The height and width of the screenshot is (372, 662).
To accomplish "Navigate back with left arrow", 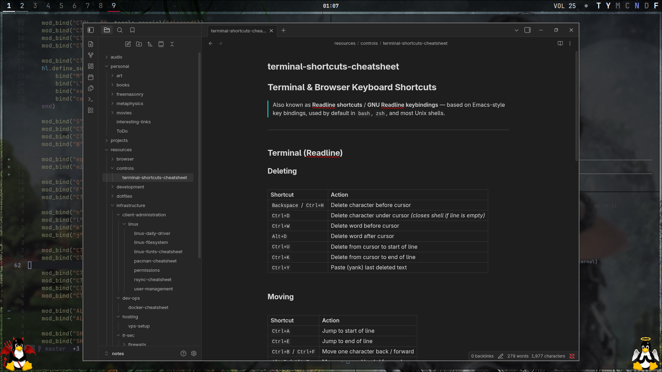I will [211, 43].
